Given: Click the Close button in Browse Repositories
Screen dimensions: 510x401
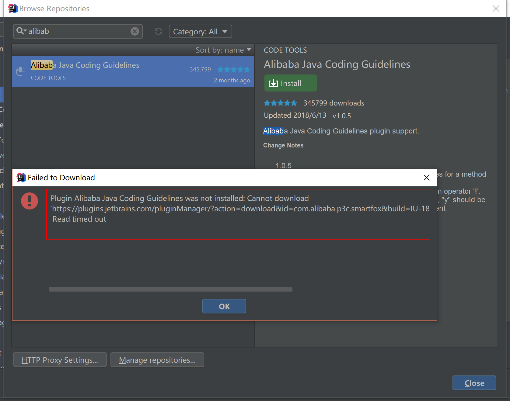Looking at the screenshot, I should tap(474, 383).
